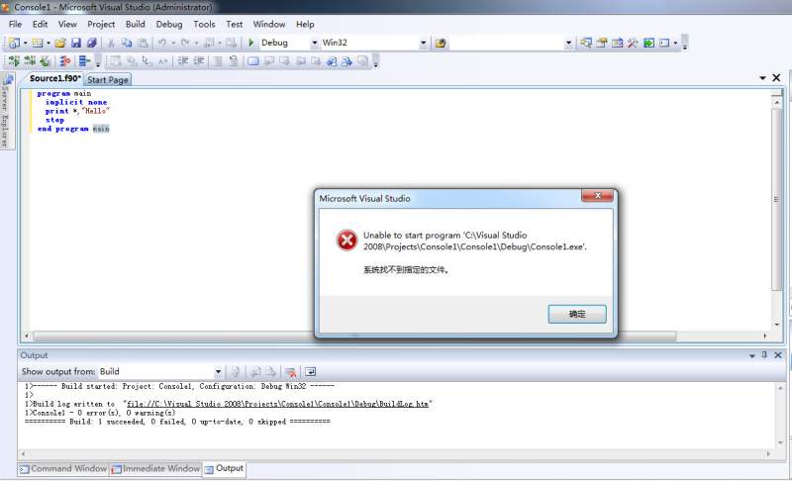
Task: Expand the New Project icon dropdown arrow
Action: [26, 43]
